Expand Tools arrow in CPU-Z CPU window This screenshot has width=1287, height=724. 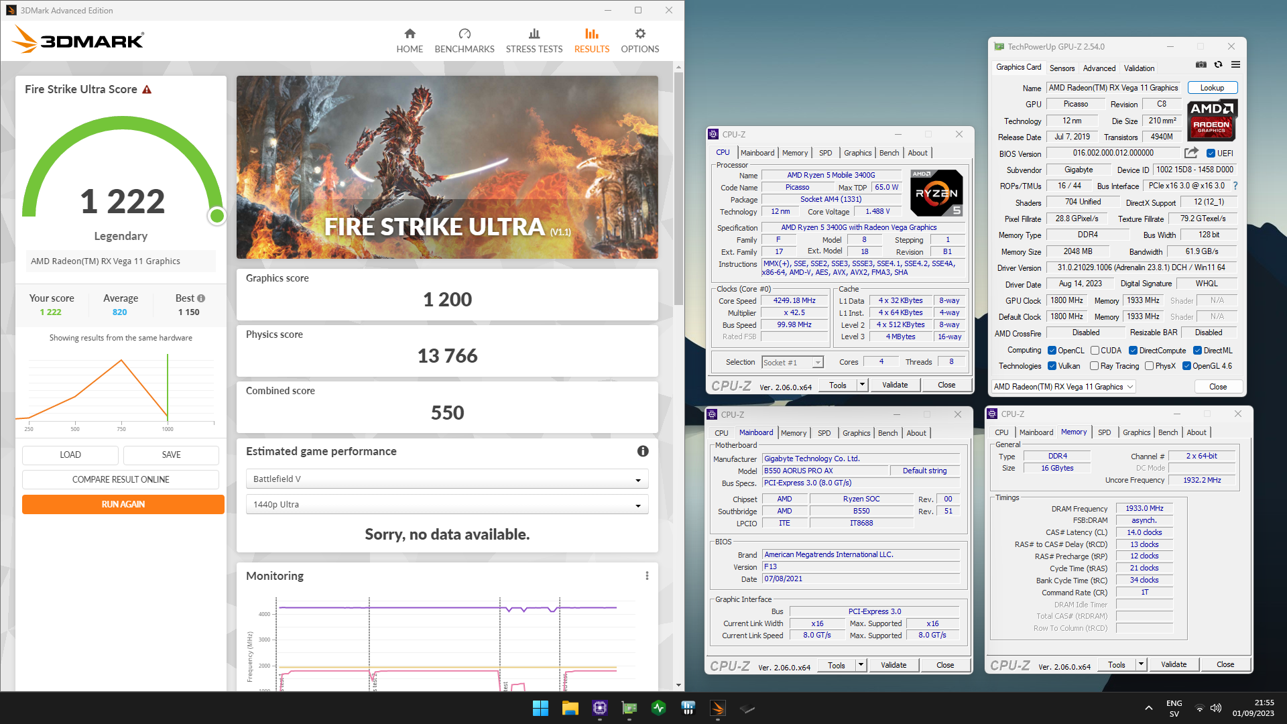click(x=862, y=385)
